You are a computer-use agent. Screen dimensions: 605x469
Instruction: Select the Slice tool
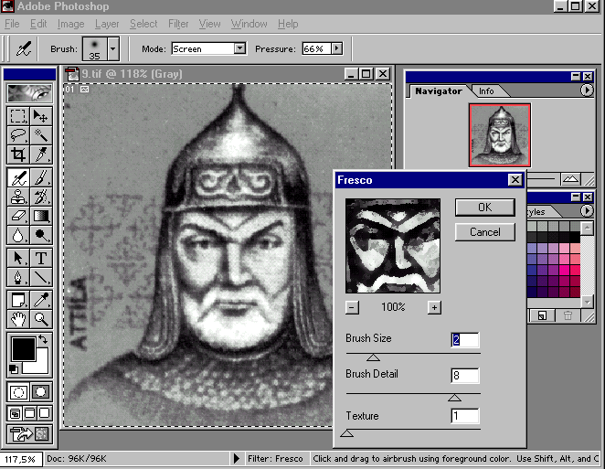tap(41, 155)
